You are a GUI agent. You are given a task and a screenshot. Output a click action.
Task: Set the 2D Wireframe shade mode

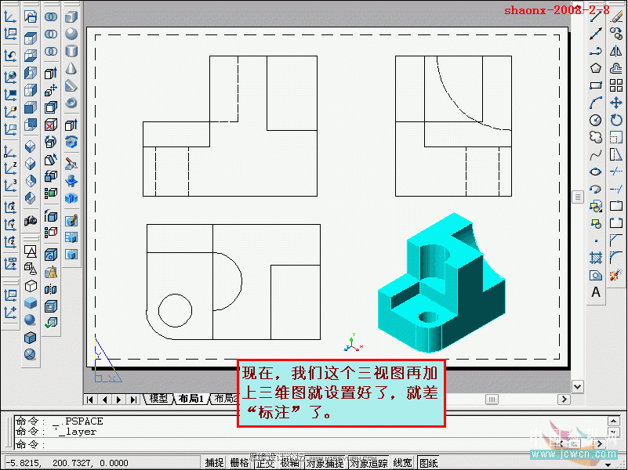pos(31,251)
